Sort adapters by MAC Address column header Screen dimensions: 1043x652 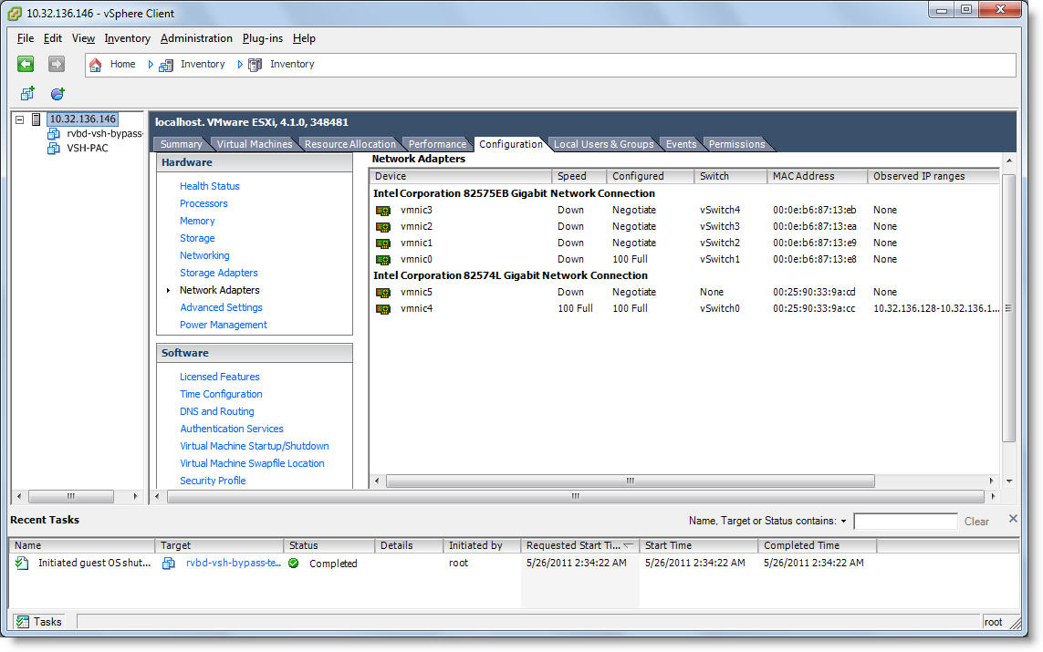(817, 176)
